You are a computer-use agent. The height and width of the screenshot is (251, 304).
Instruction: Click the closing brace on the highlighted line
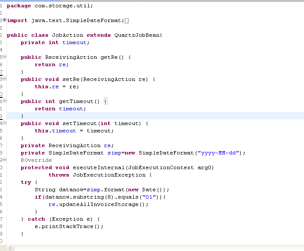(x=22, y=116)
